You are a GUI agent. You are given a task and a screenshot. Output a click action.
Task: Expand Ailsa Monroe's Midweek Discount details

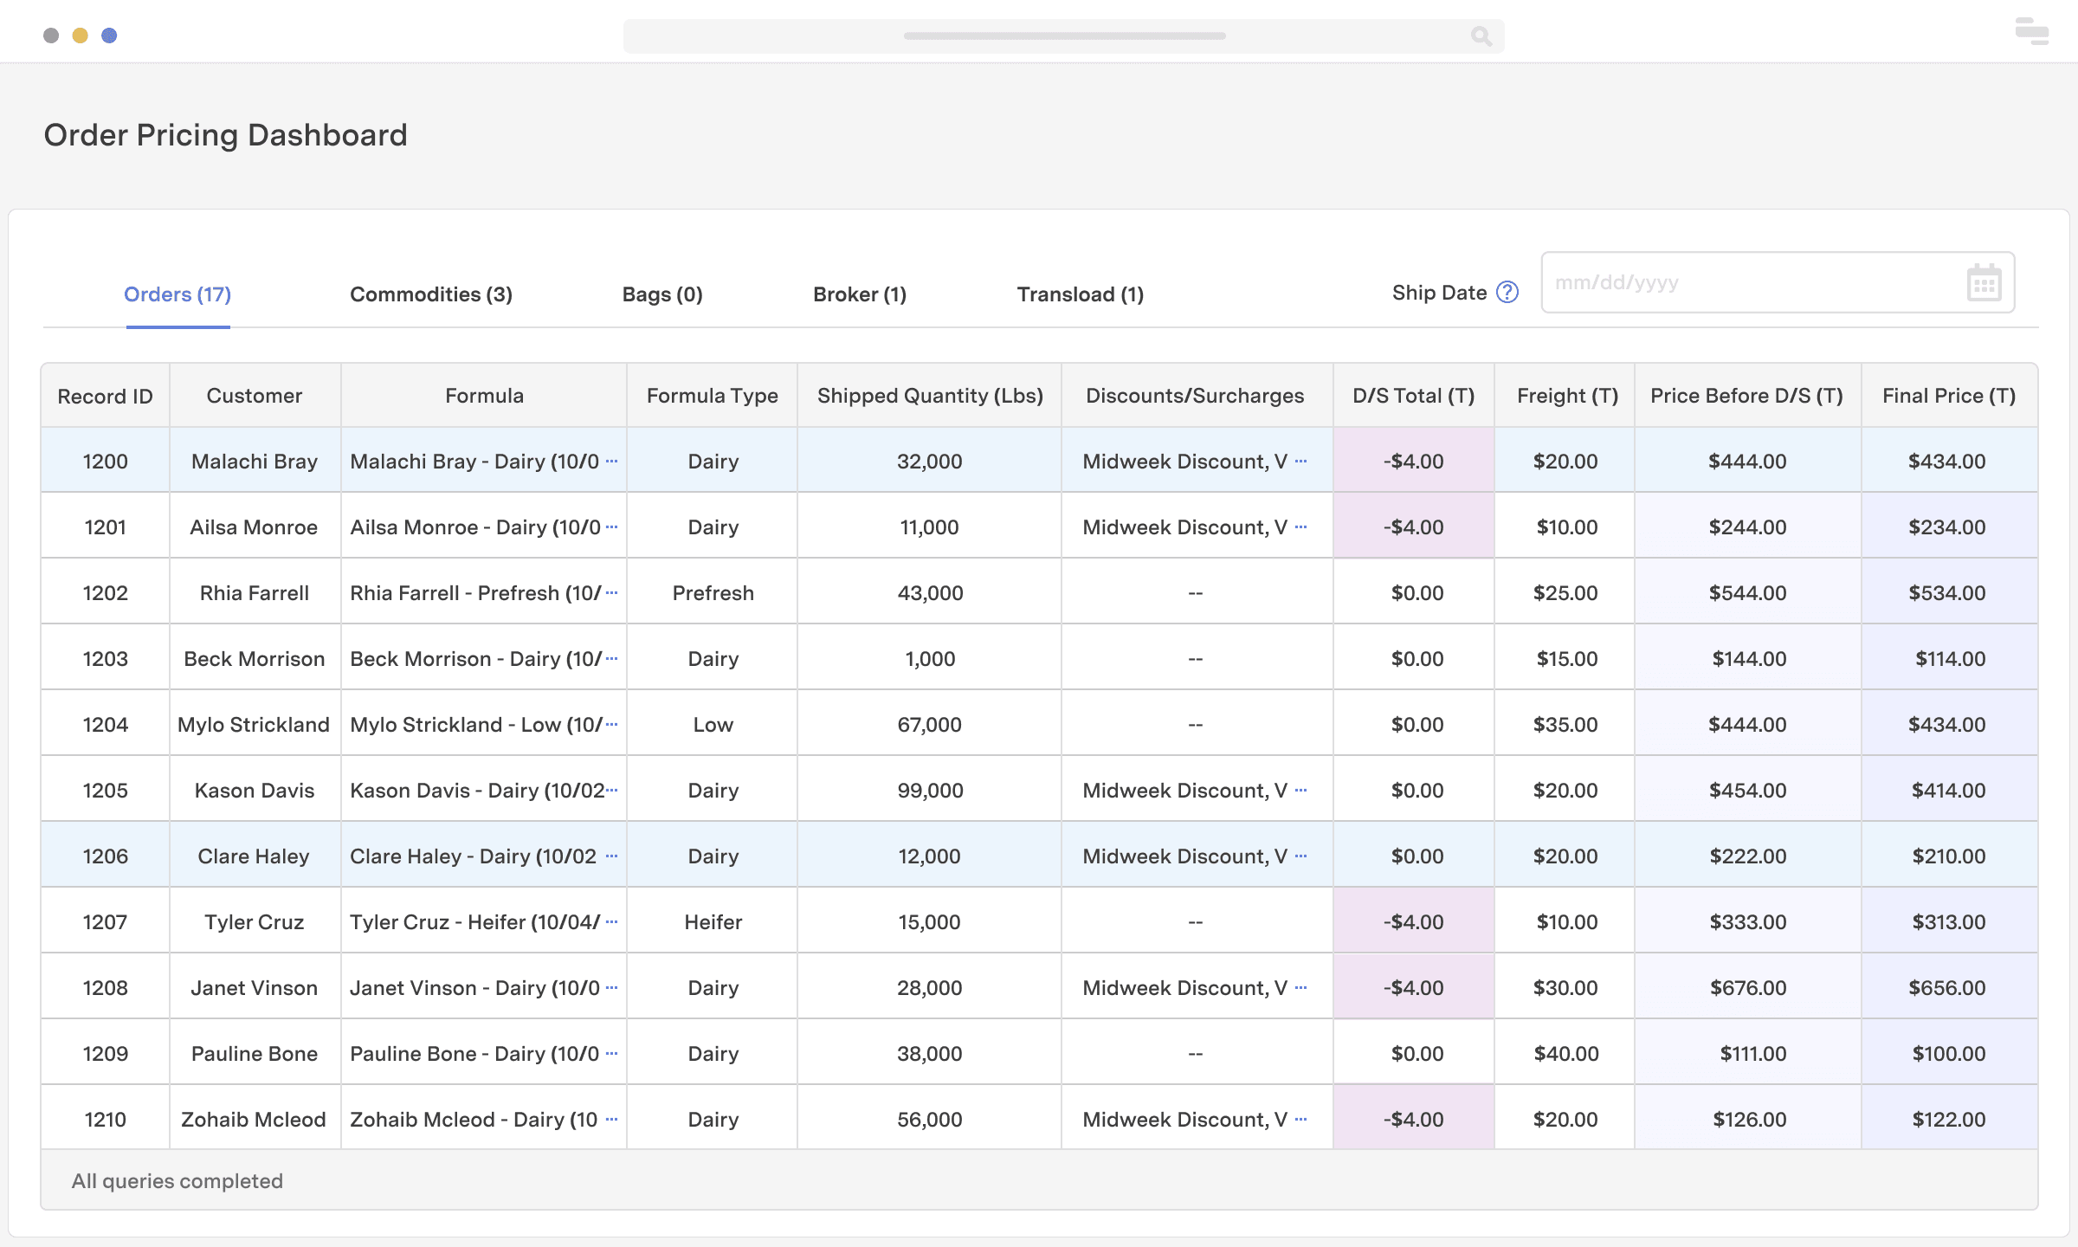[1300, 527]
